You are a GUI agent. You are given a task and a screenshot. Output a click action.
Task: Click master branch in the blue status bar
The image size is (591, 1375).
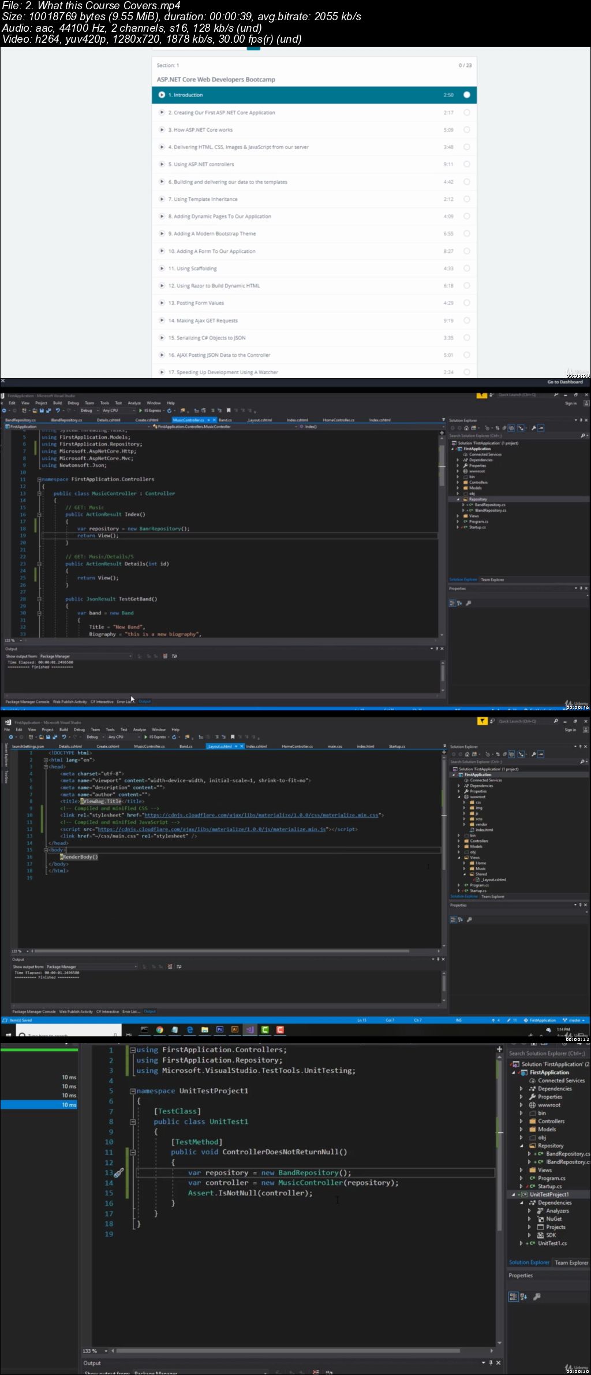(574, 1020)
